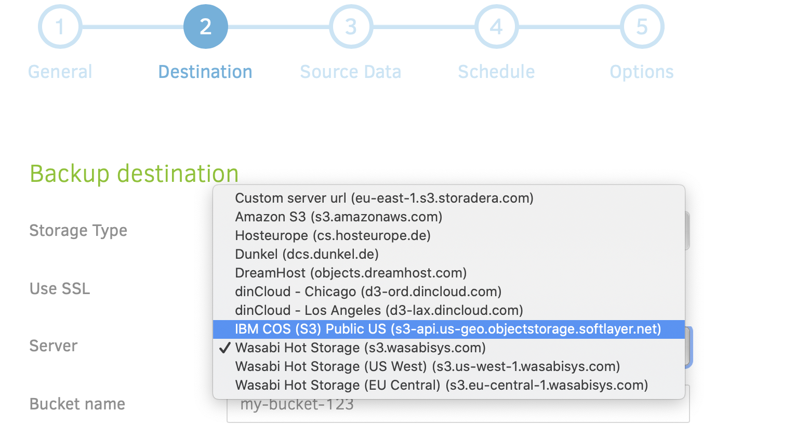
Task: Click the step 4 Schedule circle
Action: [496, 27]
